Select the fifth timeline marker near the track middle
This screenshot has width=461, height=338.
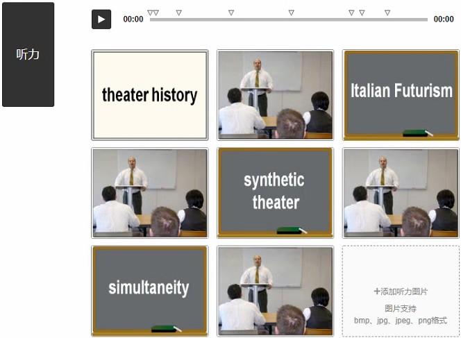pyautogui.click(x=291, y=12)
